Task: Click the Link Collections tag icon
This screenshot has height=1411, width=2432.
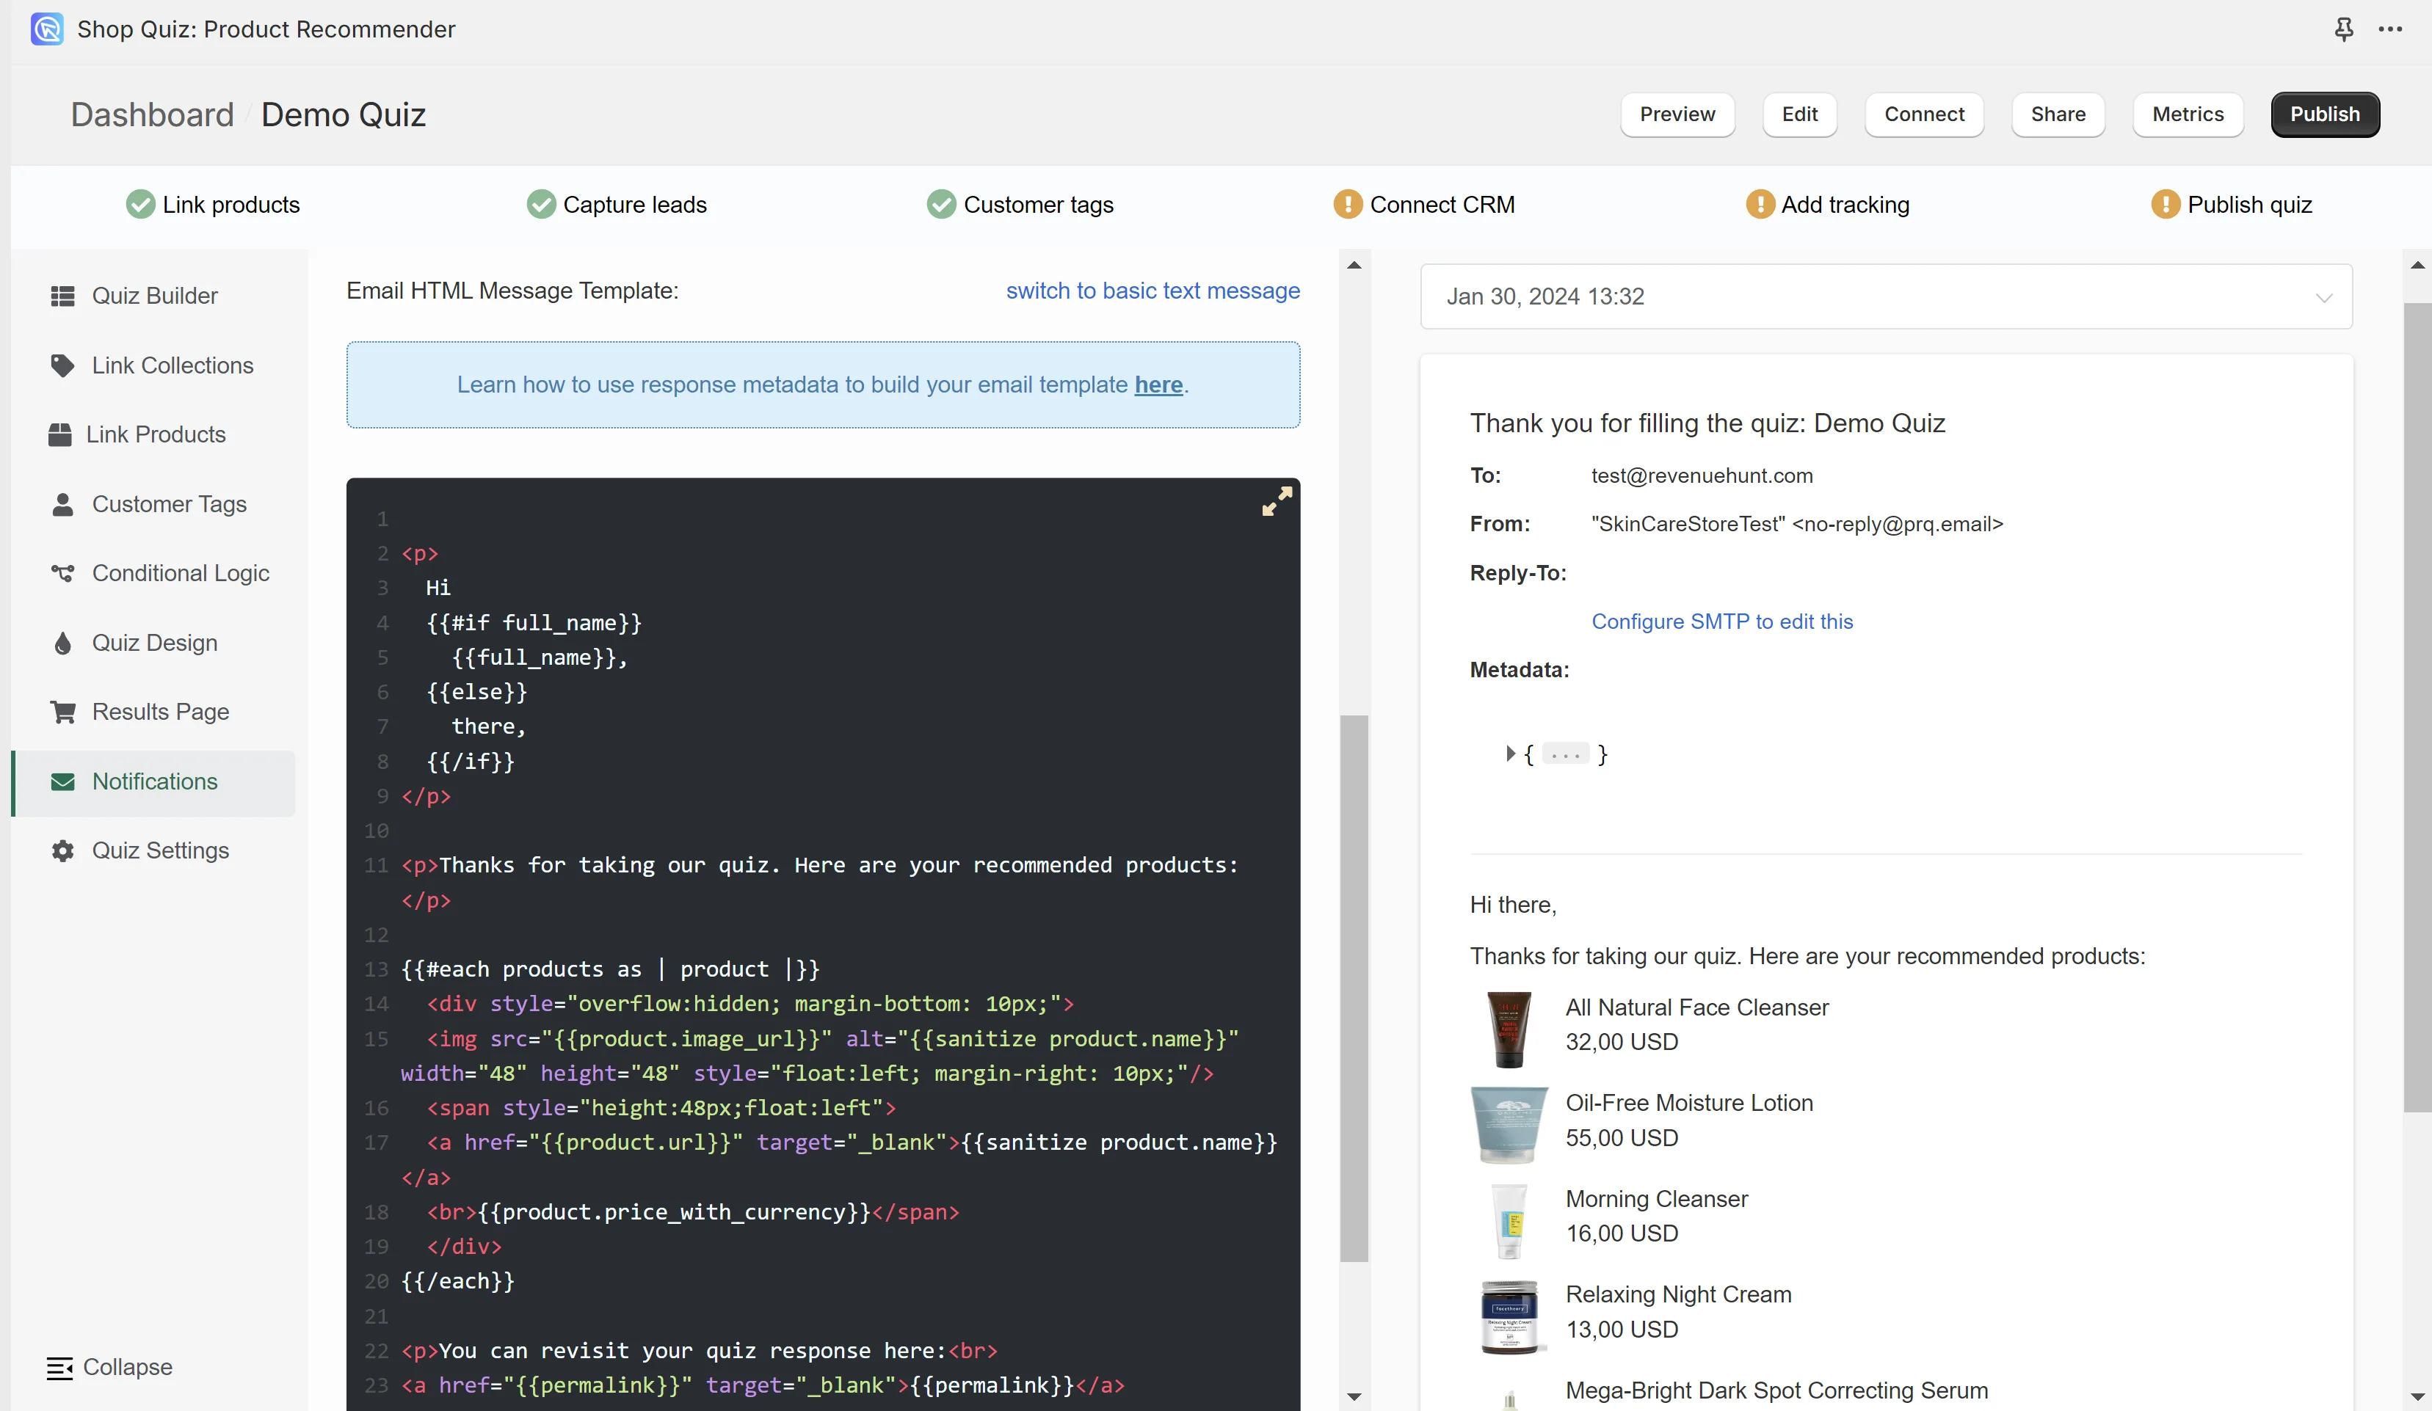Action: [62, 365]
